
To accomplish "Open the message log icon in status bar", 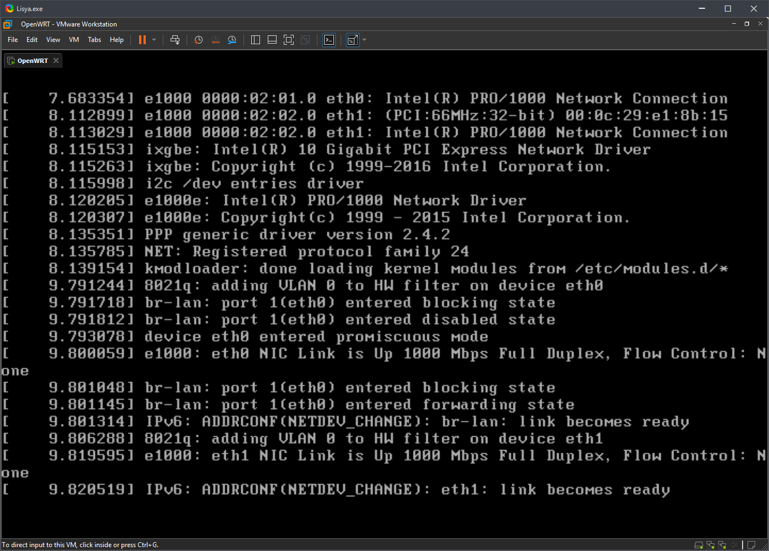I will (x=751, y=545).
